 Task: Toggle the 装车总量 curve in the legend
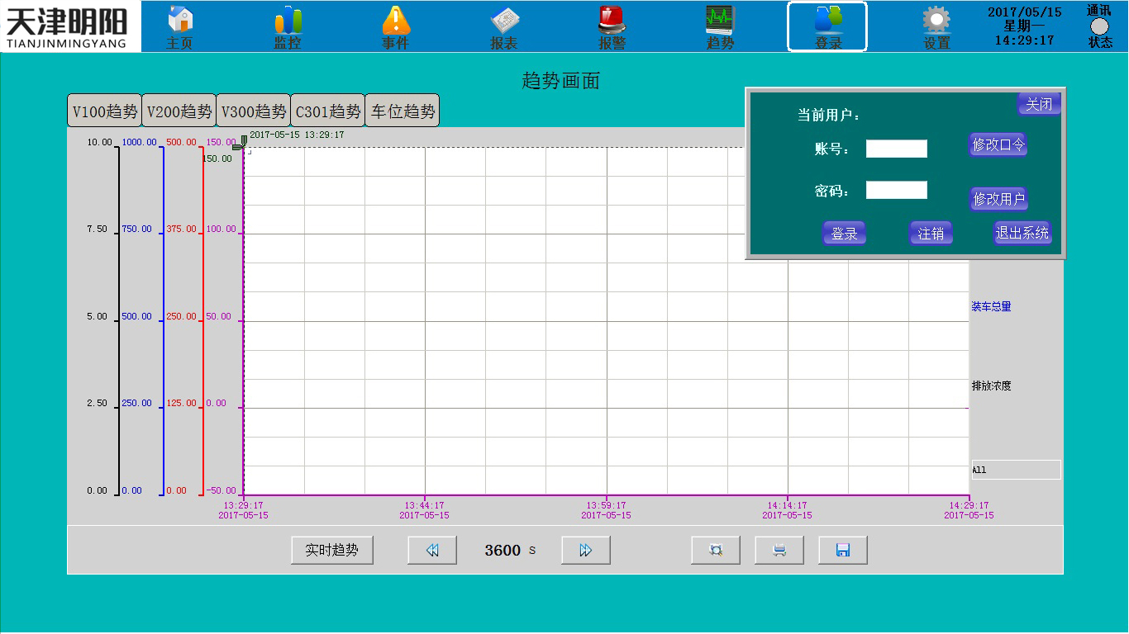click(992, 305)
